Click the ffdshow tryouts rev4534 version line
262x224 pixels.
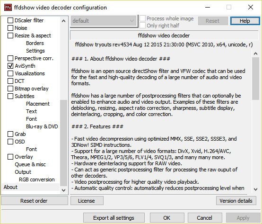click(x=164, y=45)
